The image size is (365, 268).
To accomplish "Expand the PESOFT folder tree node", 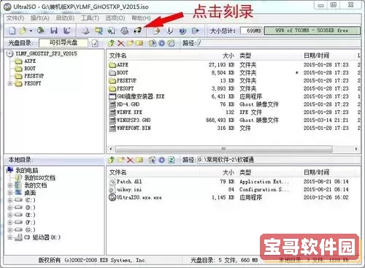I will tap(9, 83).
